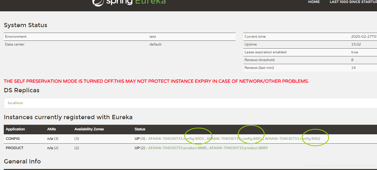Click the Application column header
The width and height of the screenshot is (377, 170).
pos(15,129)
